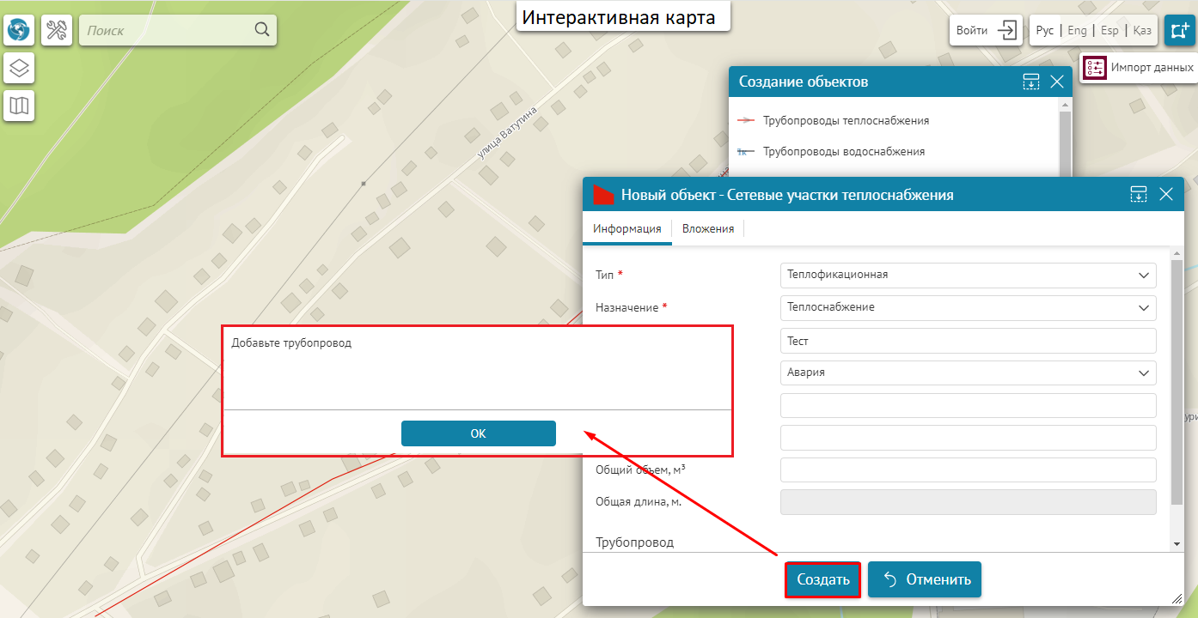Click the search magnifier icon
Image resolution: width=1198 pixels, height=618 pixels.
262,30
